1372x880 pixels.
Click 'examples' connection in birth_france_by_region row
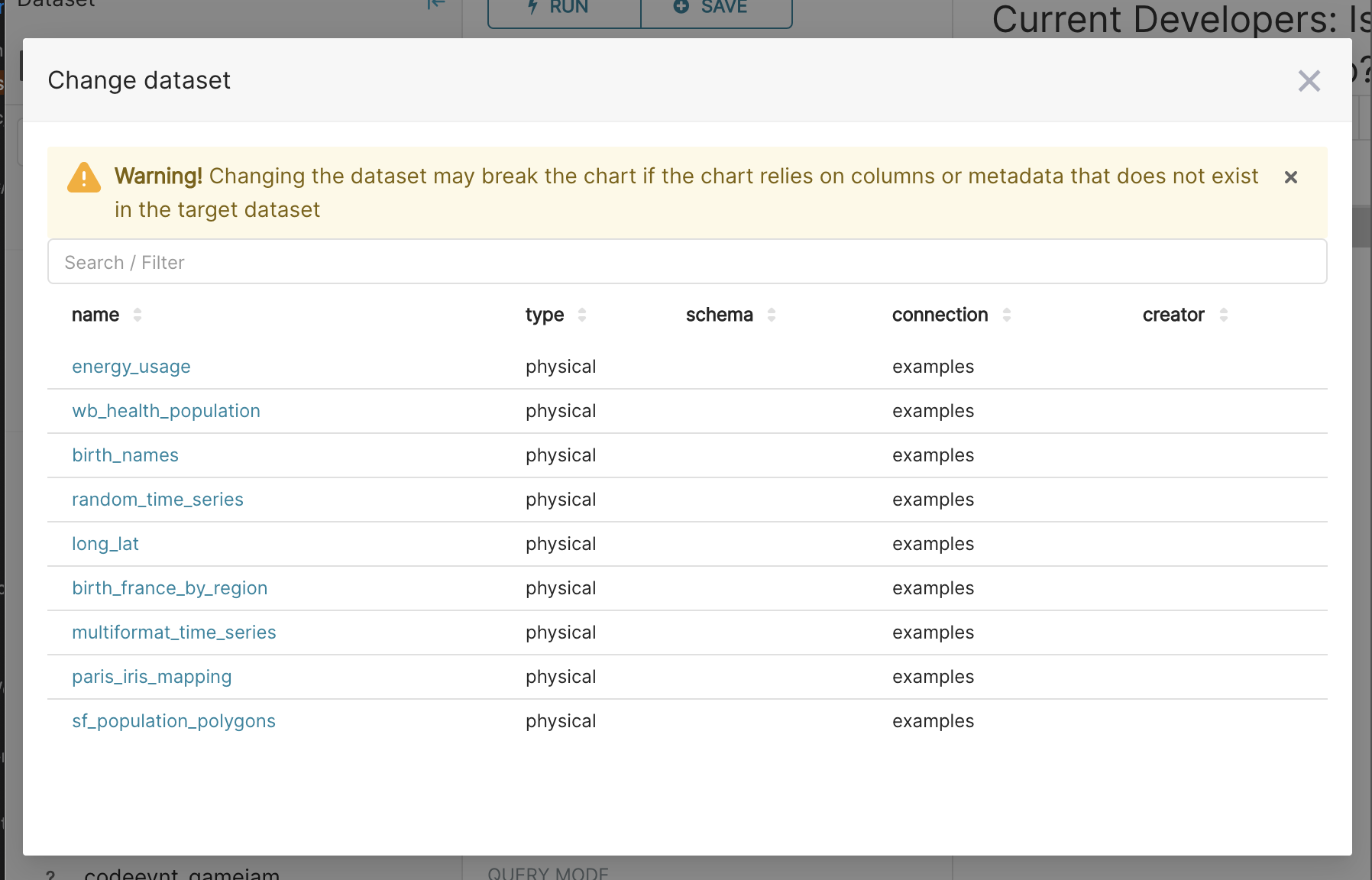933,588
